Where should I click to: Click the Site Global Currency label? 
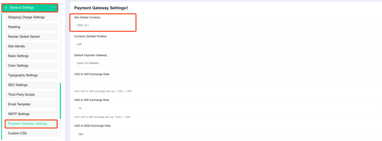[x=87, y=17]
